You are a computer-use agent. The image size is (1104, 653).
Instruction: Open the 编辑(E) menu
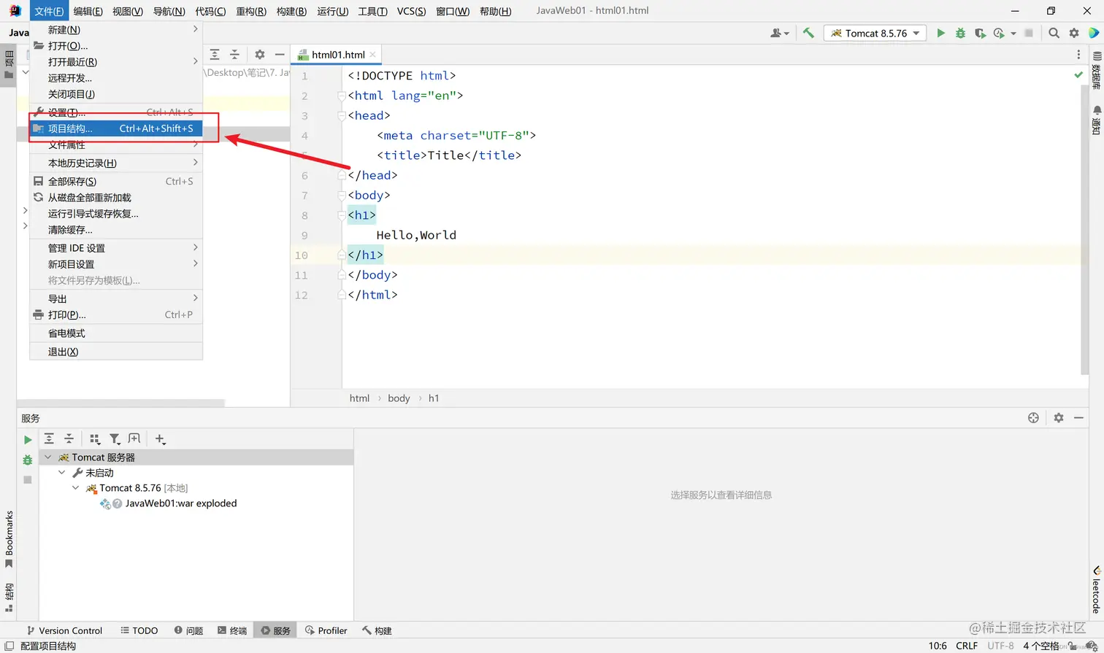88,11
